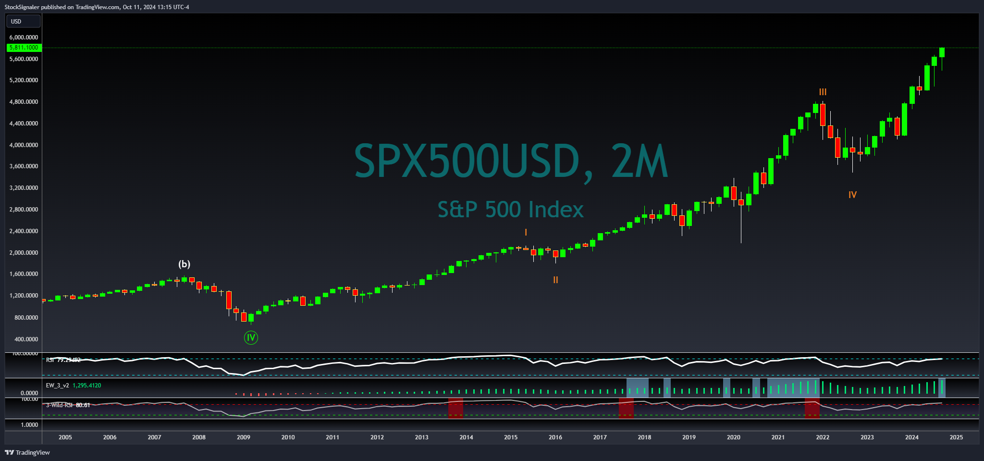Click the EW_3_v2 indicator legend

(x=74, y=386)
